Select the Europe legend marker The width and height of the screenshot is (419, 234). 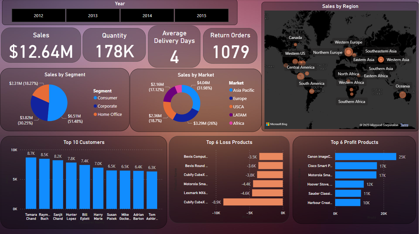(x=231, y=99)
